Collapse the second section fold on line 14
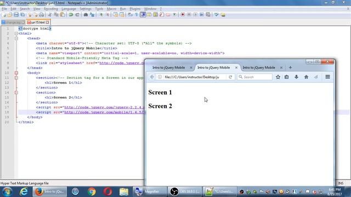The image size is (351, 197). [16, 92]
